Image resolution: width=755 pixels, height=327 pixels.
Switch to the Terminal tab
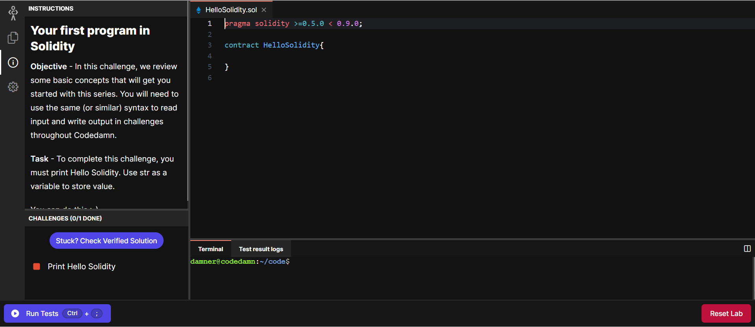(x=211, y=249)
